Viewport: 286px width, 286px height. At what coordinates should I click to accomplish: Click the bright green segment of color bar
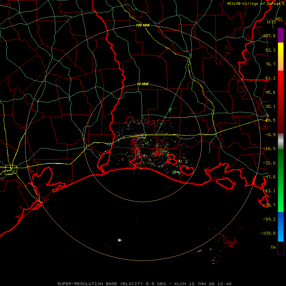(x=281, y=180)
